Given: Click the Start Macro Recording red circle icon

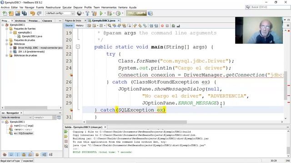Looking at the screenshot, I should point(162,26).
